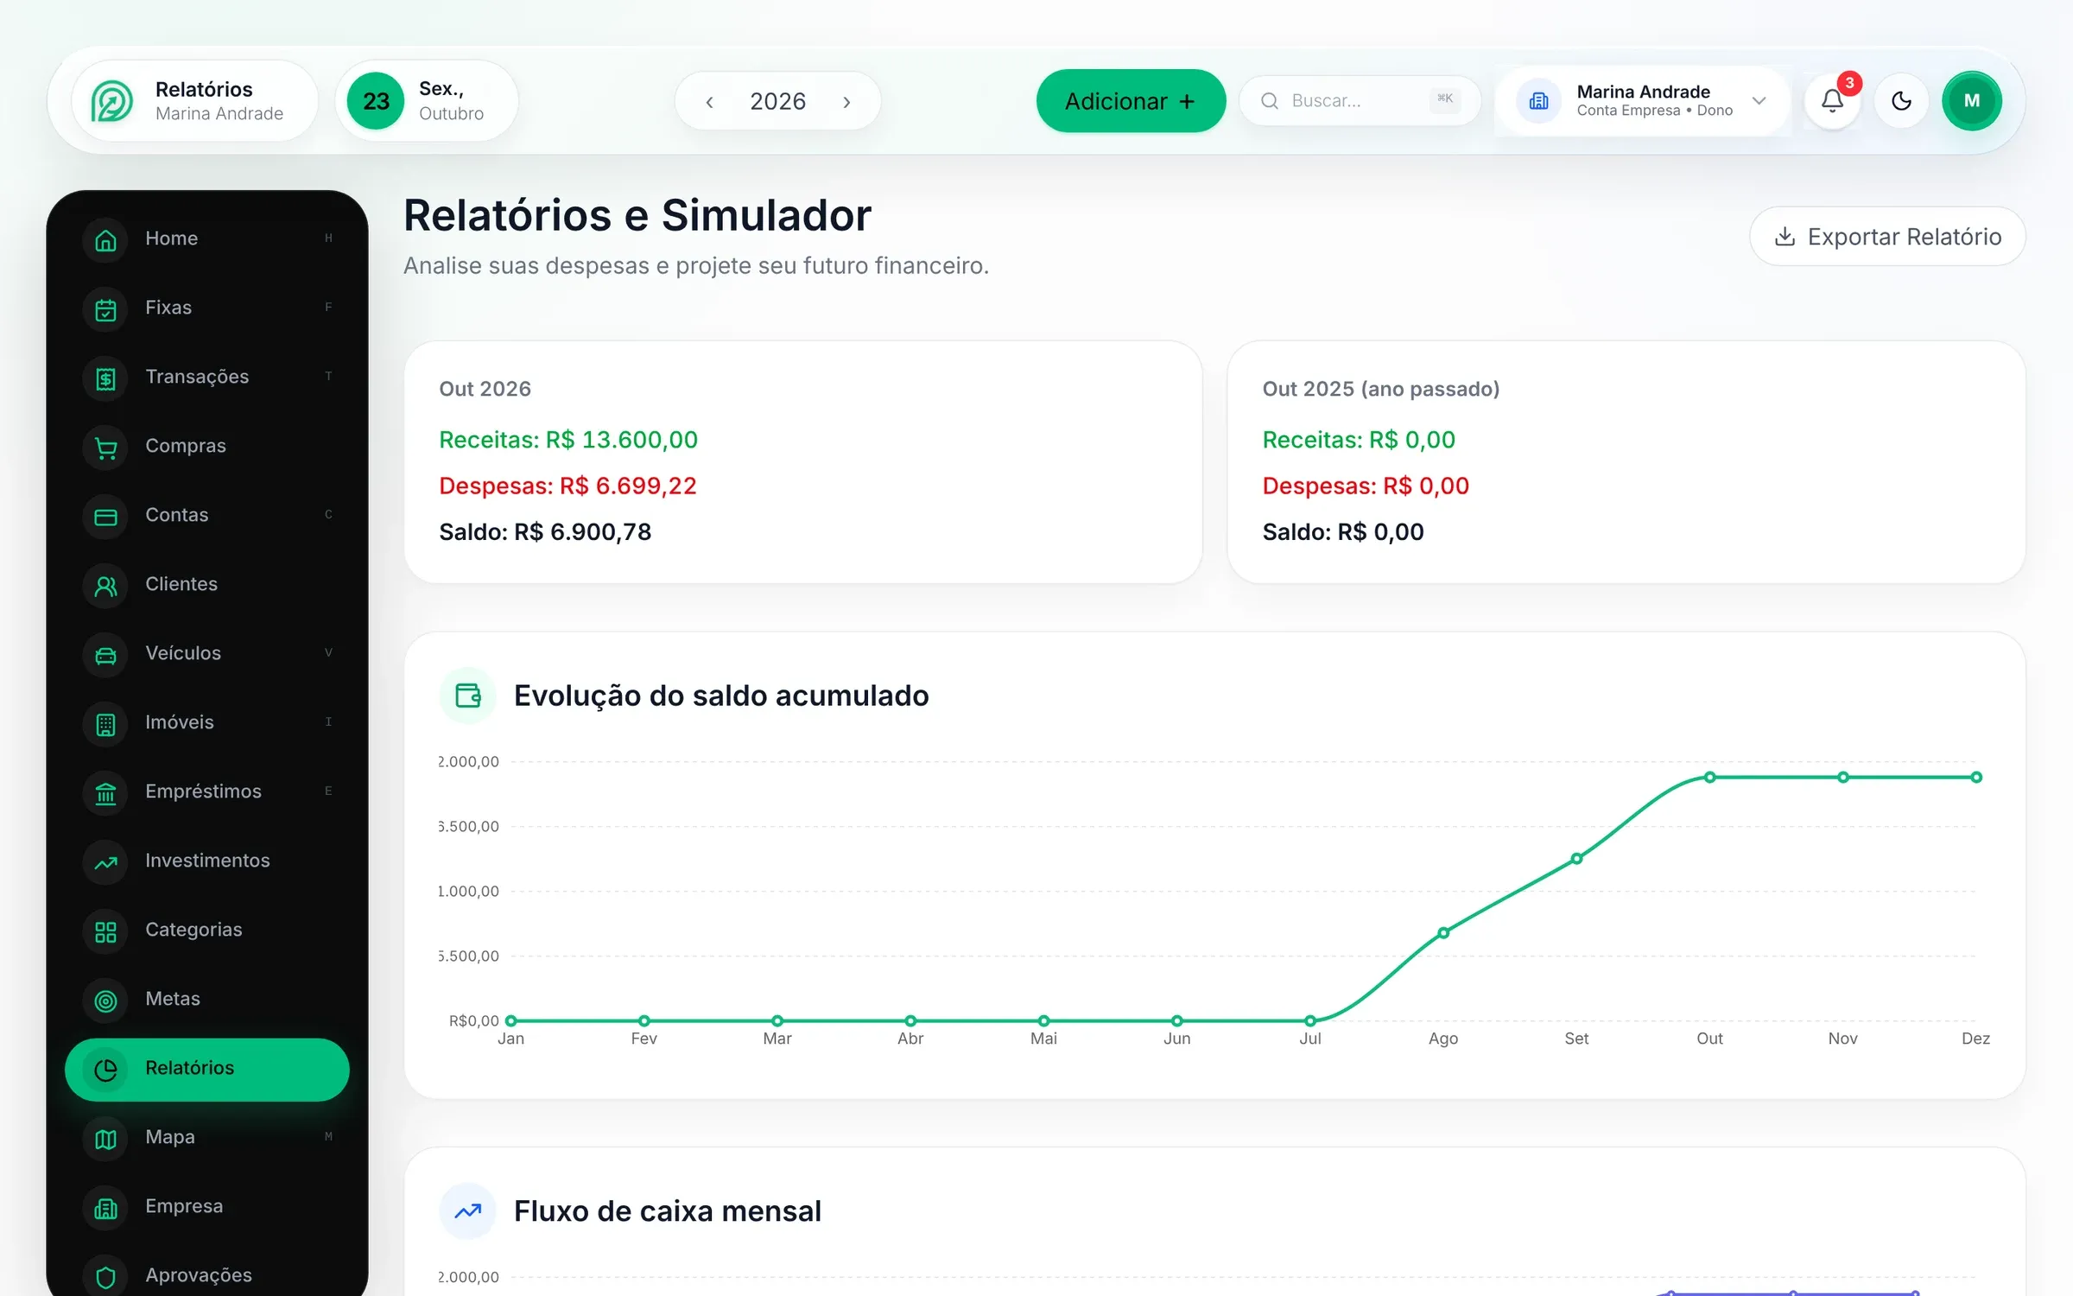Expand the Marina Andrade account dropdown
Viewport: 2073px width, 1296px height.
coord(1642,101)
